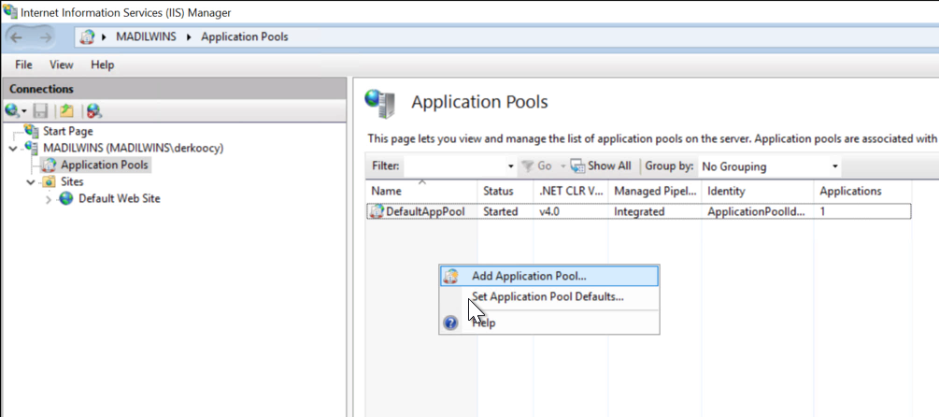
Task: Click the ApplicationPoolId... identity cell
Action: (756, 211)
